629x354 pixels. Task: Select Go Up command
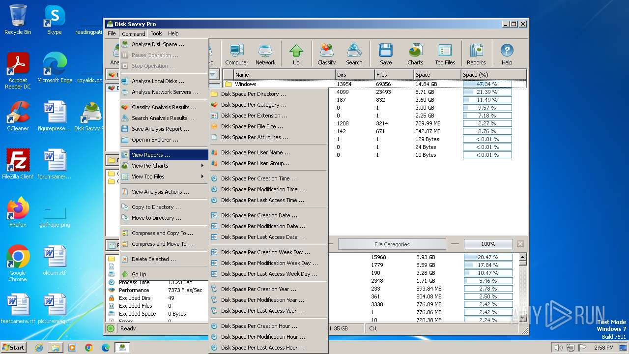pos(164,274)
